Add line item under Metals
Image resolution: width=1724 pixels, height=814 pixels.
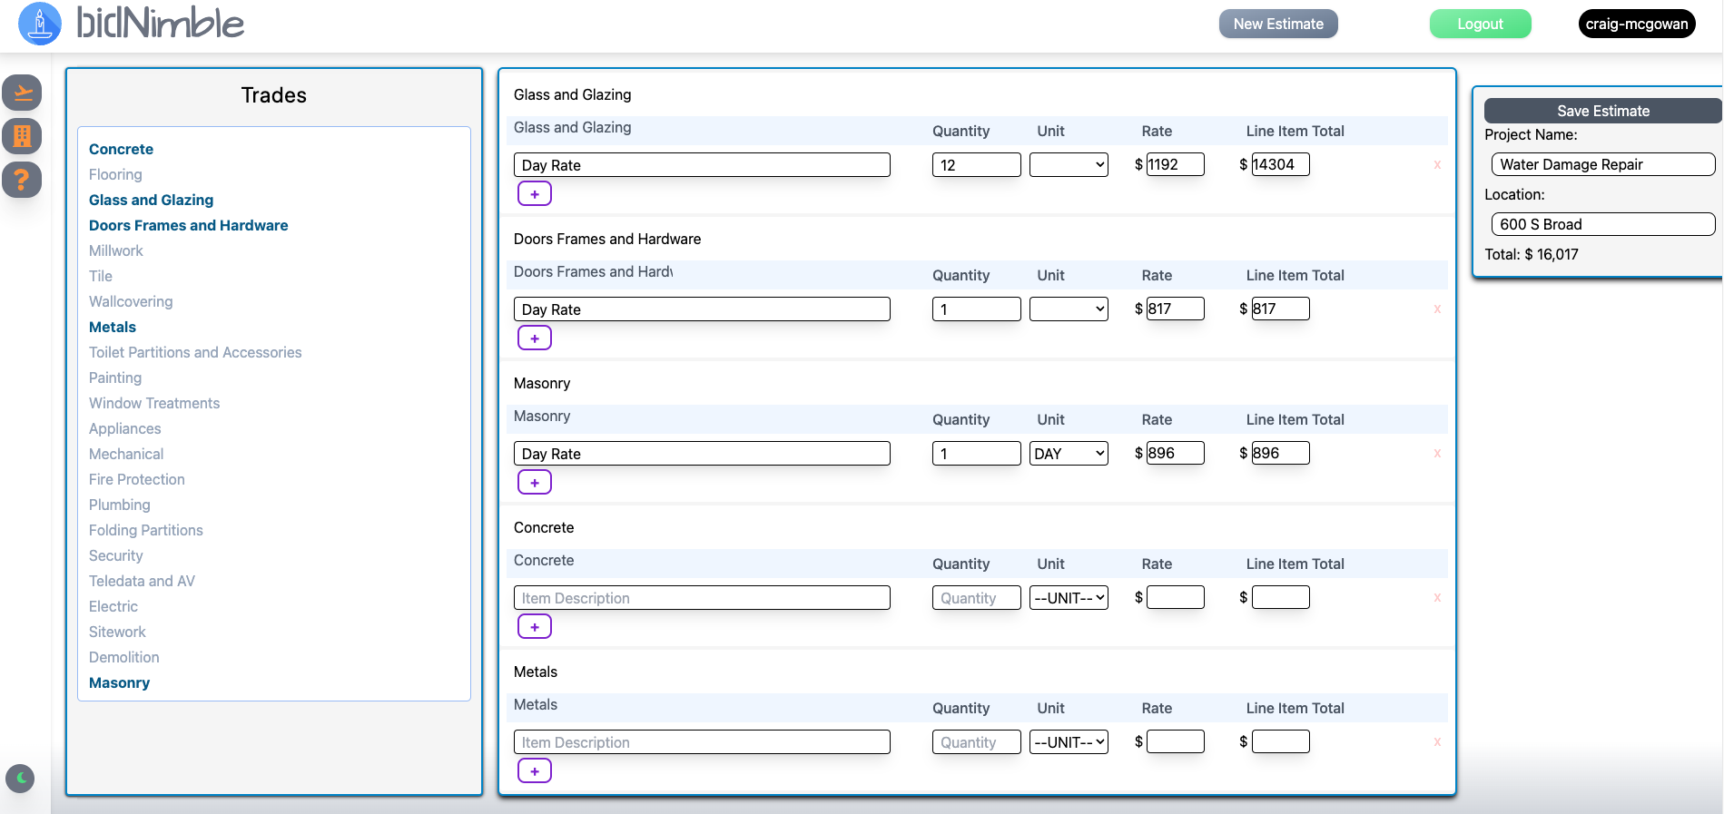point(535,771)
